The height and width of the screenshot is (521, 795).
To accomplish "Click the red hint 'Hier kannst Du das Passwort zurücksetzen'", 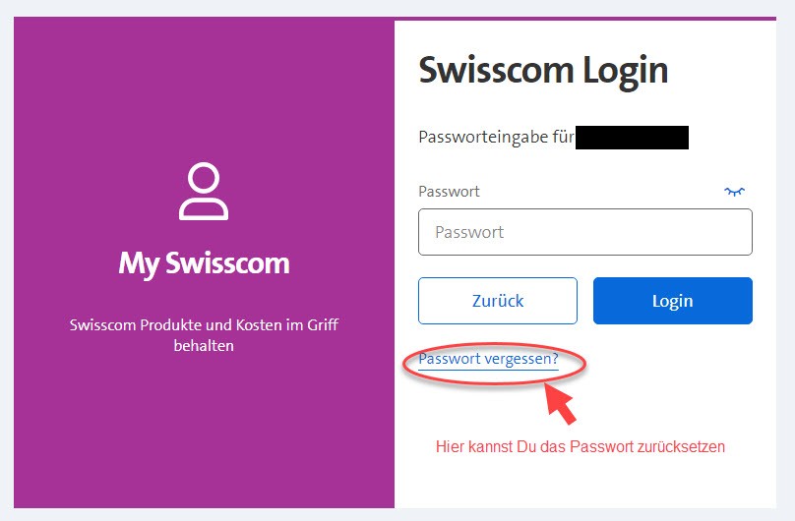I will point(580,446).
